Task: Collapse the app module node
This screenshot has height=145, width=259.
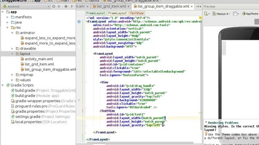Action: (3, 12)
